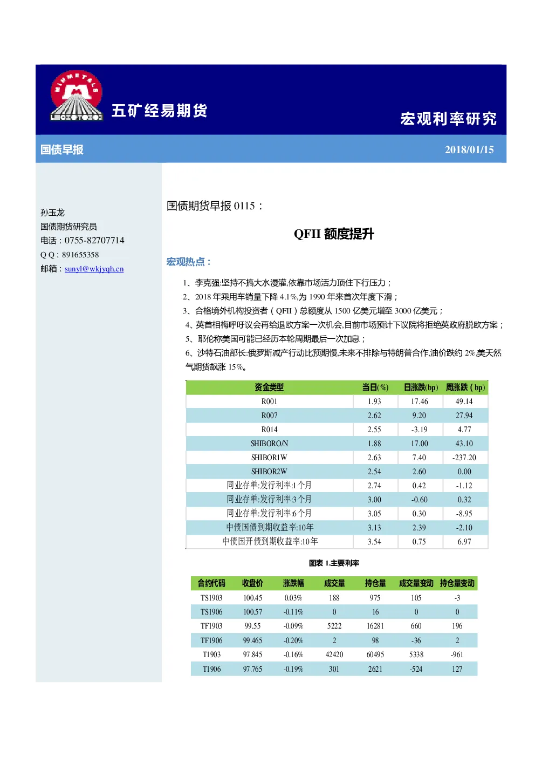Click the 五矿经易期货 company name
This screenshot has height=757, width=535.
coord(160,111)
